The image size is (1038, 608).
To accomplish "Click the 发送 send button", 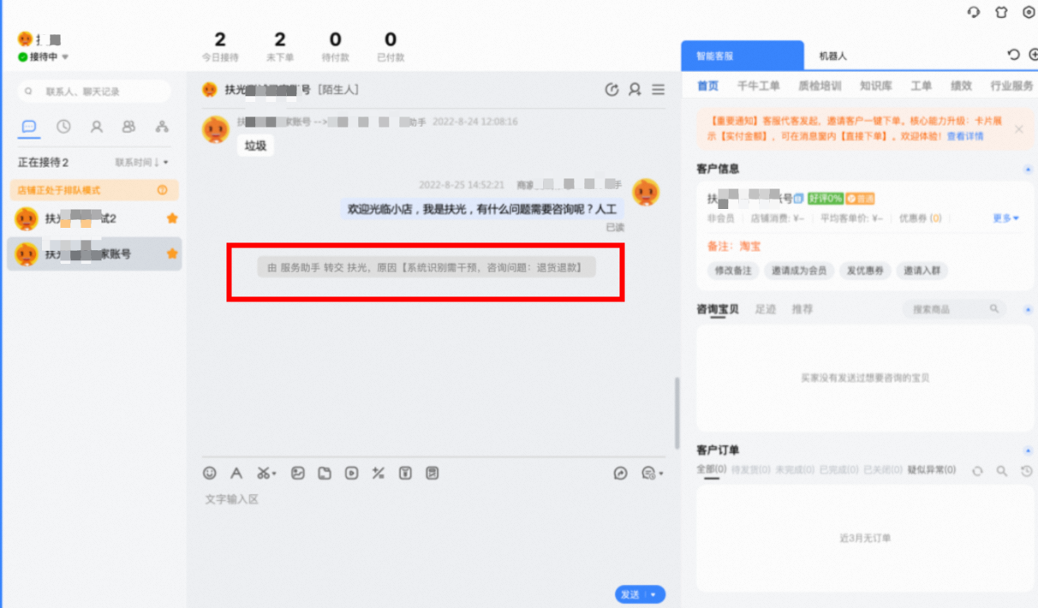I will (630, 594).
